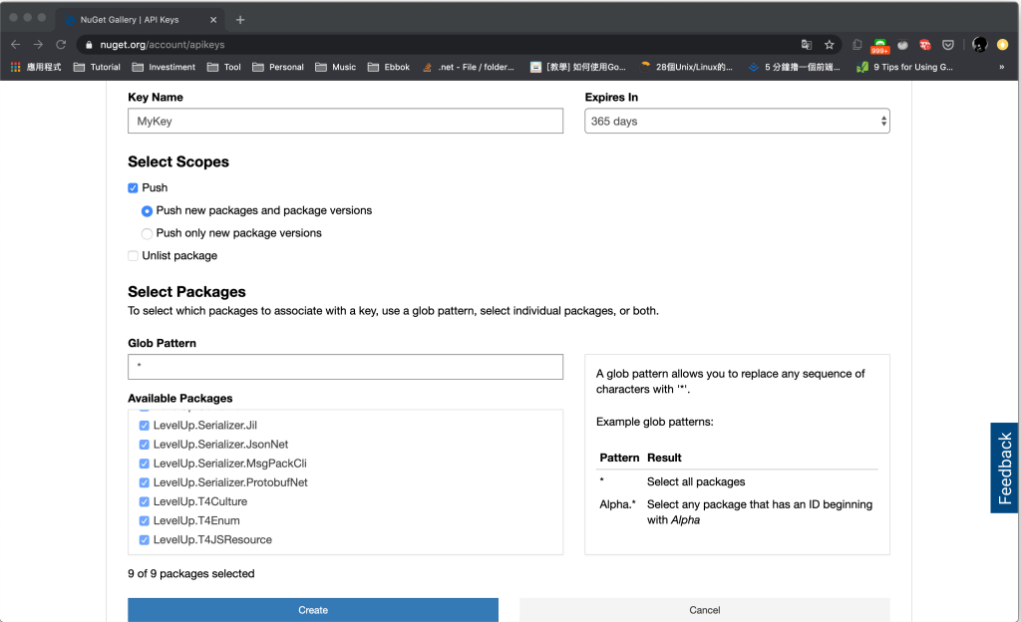Open the LINE extension with 999+ badge

pyautogui.click(x=879, y=46)
